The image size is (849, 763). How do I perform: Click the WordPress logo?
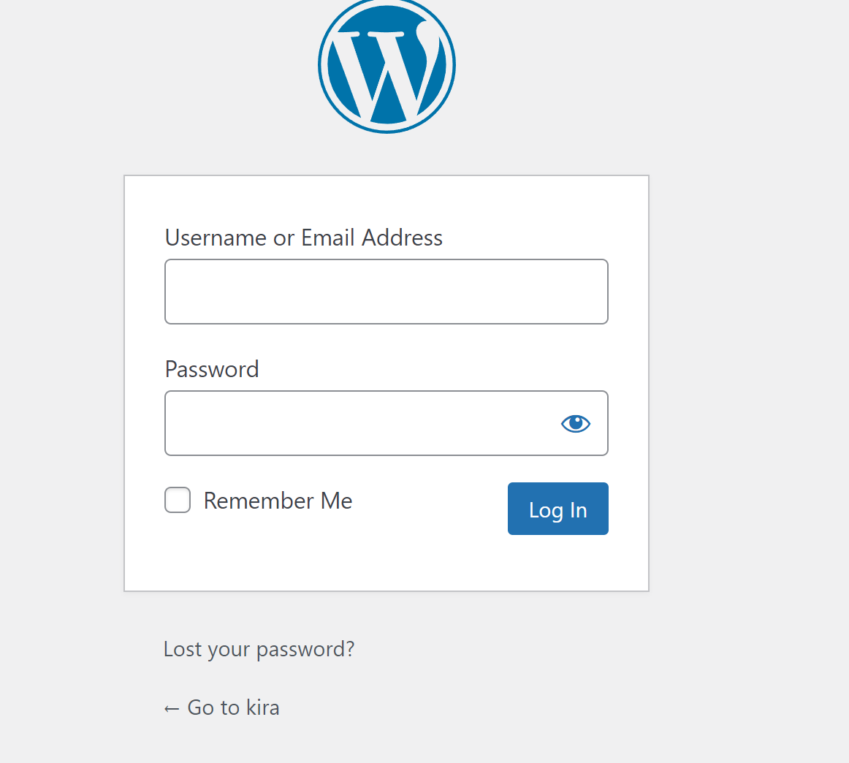(x=387, y=66)
